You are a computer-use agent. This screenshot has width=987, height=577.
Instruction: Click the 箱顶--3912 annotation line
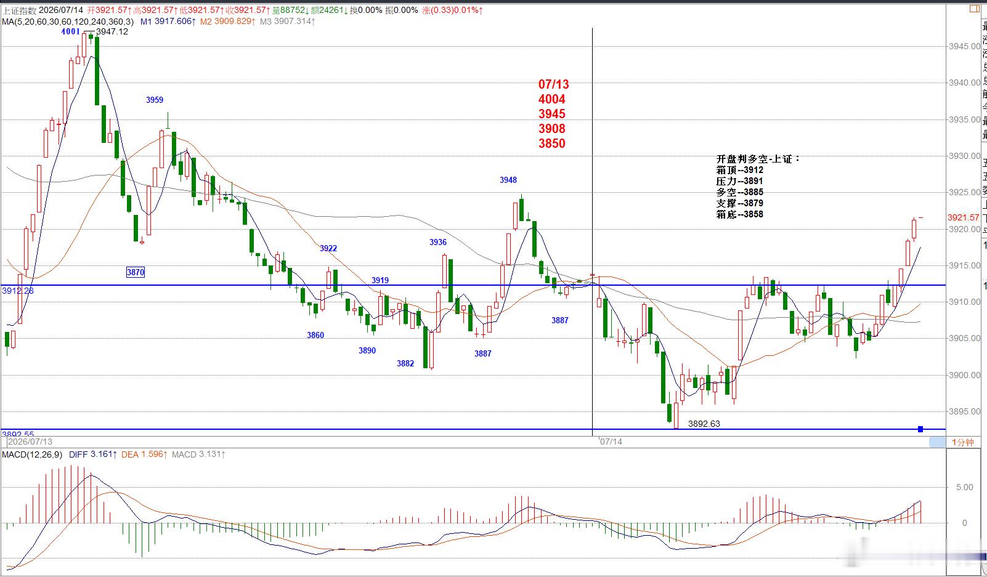pos(740,170)
